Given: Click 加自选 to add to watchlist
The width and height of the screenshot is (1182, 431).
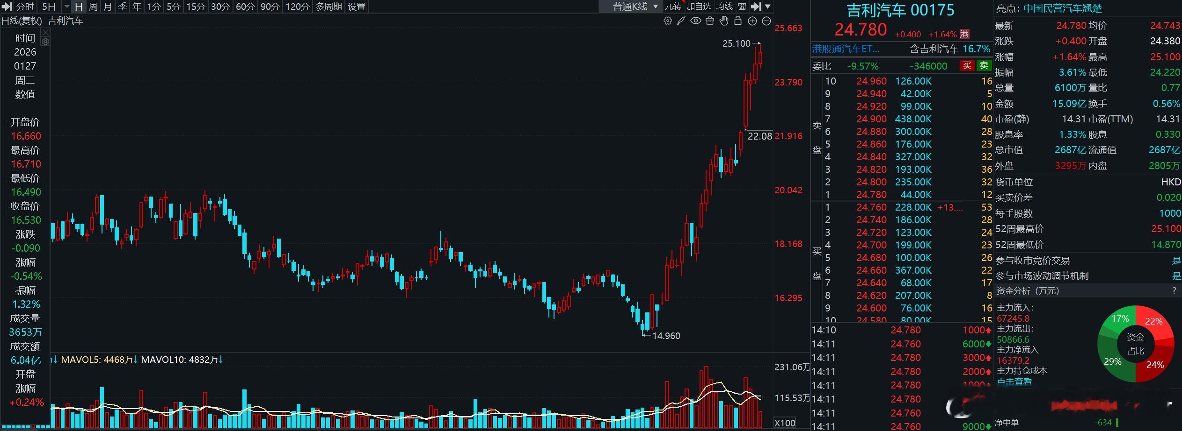Looking at the screenshot, I should pyautogui.click(x=699, y=7).
